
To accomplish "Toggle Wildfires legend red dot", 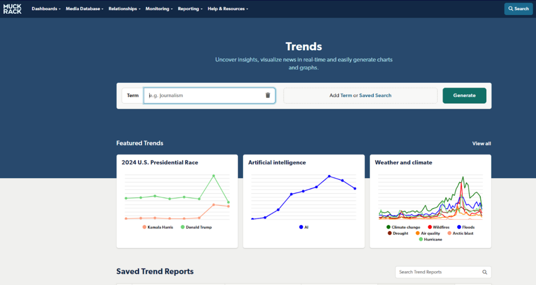I will pyautogui.click(x=430, y=227).
